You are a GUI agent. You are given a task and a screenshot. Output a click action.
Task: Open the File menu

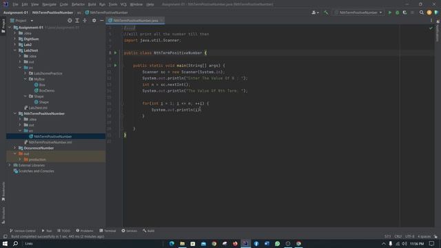pos(15,4)
